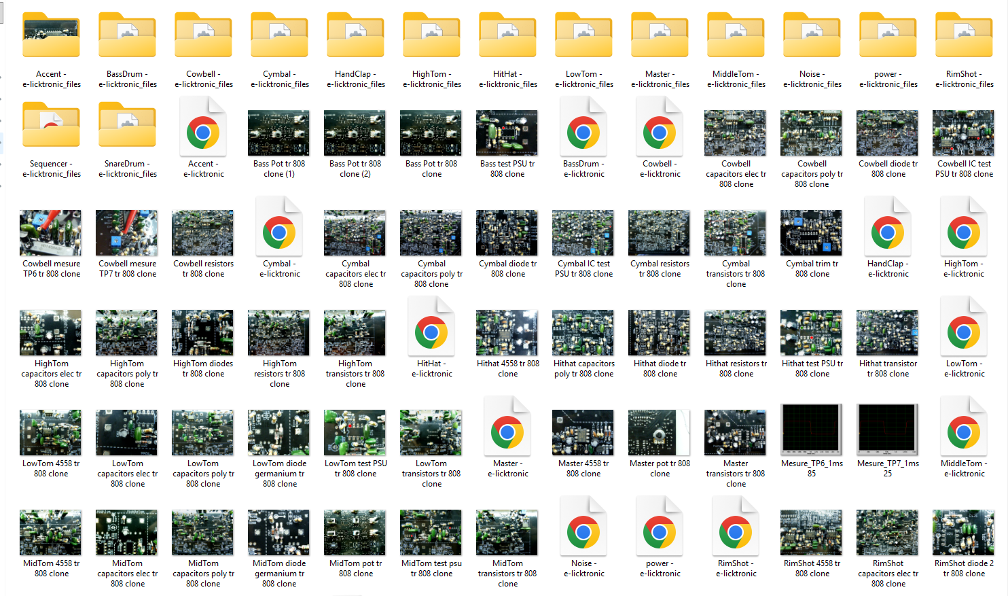Image resolution: width=1008 pixels, height=596 pixels.
Task: Select the label "Cowbell capacitors elec tr 808 clone"
Action: point(736,174)
